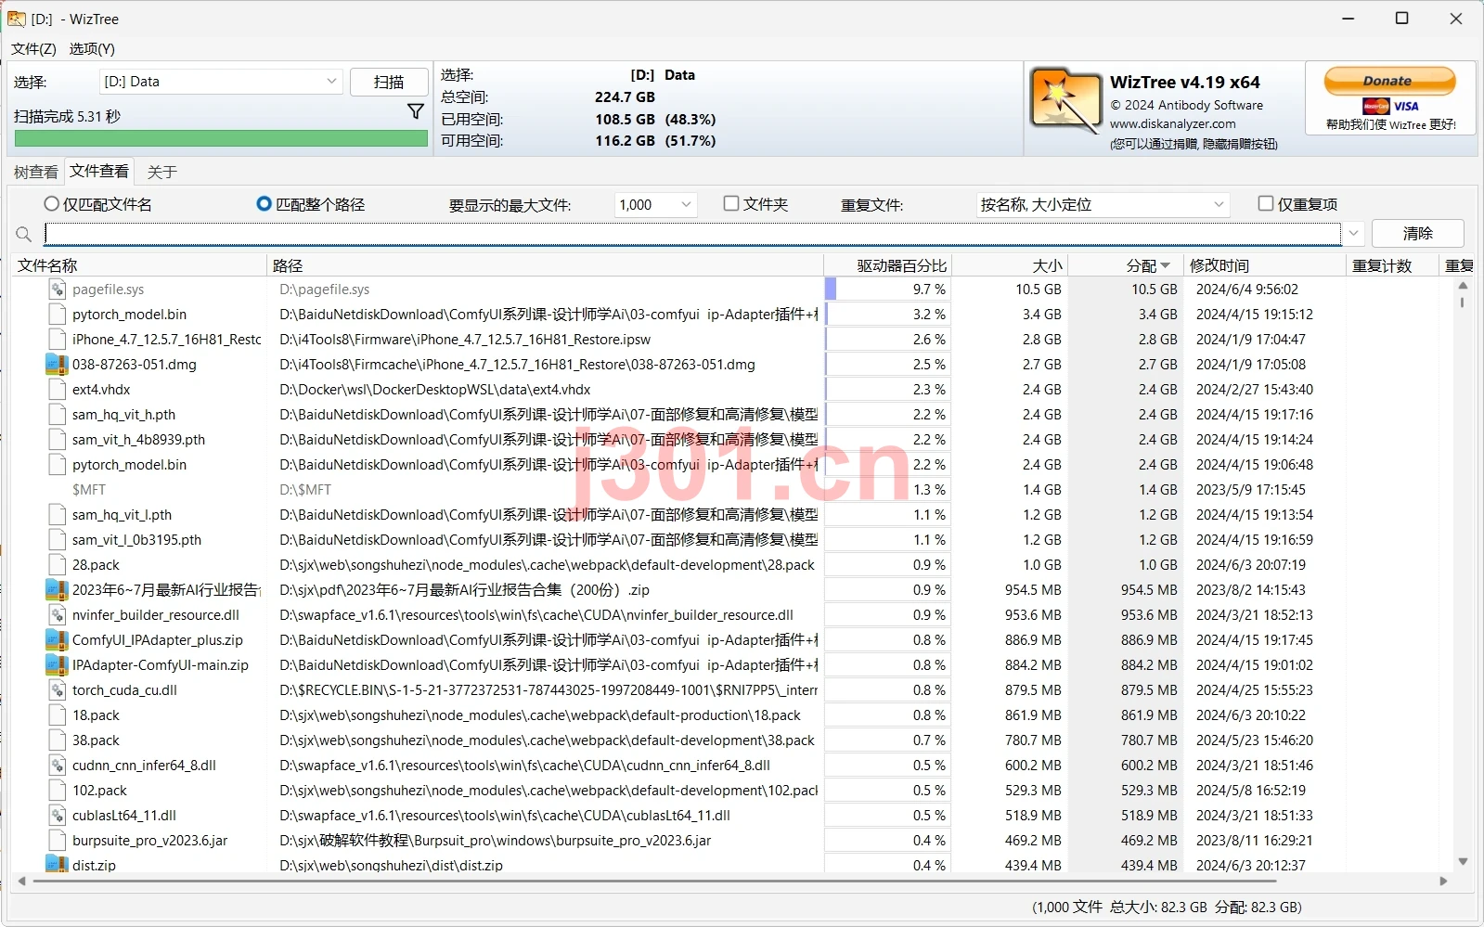Image resolution: width=1484 pixels, height=927 pixels.
Task: Sort by the 重复计数 column header
Action: 1391,265
